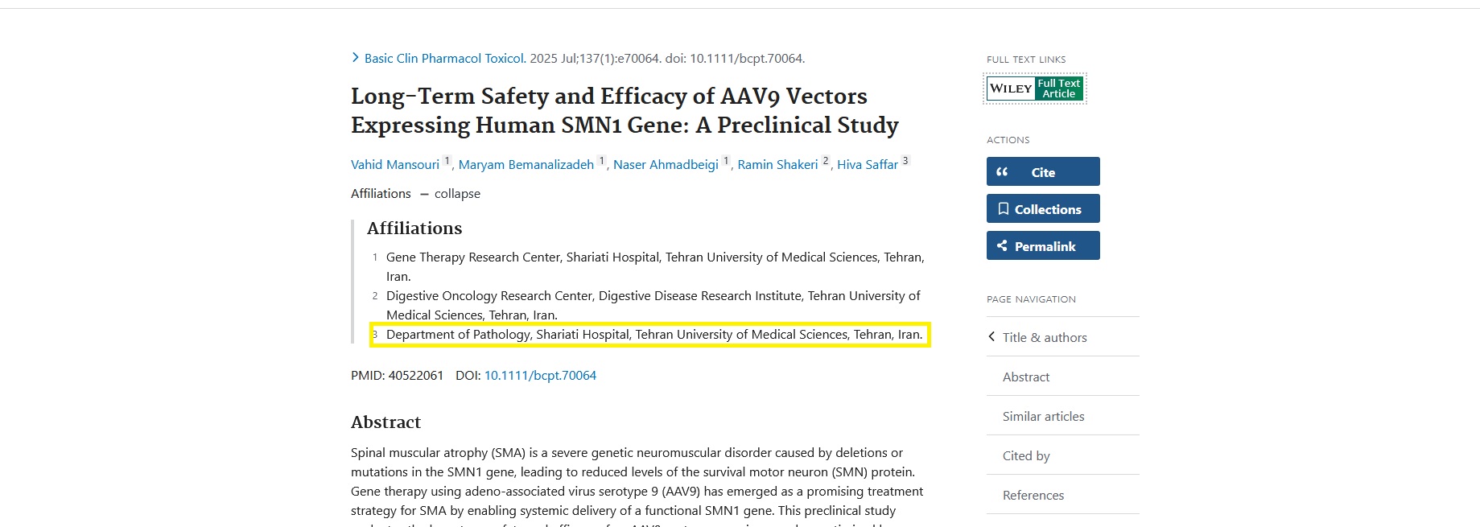Click the chevron before the journal name
The height and width of the screenshot is (527, 1480).
coord(355,58)
